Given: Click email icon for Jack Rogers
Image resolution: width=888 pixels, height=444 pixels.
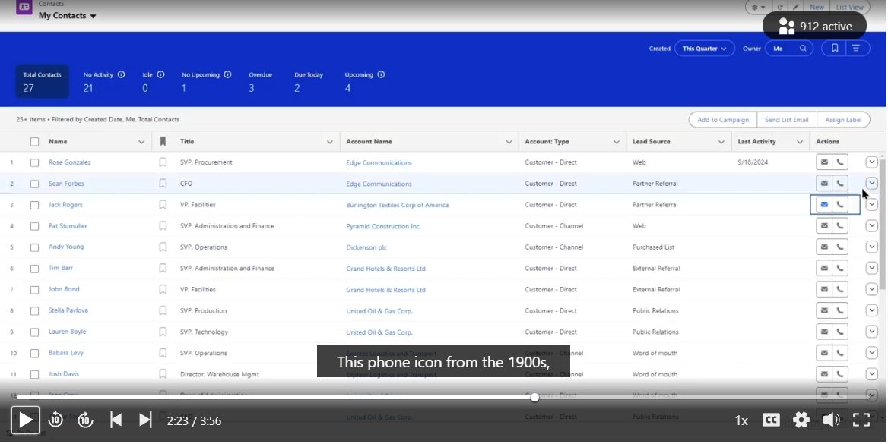Looking at the screenshot, I should [x=824, y=205].
